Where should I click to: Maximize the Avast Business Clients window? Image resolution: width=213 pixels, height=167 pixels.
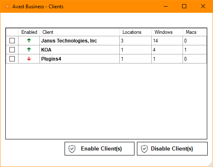click(x=184, y=6)
